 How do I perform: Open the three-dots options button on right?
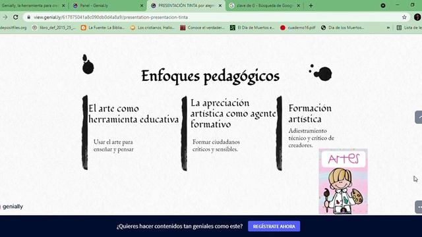click(x=419, y=207)
